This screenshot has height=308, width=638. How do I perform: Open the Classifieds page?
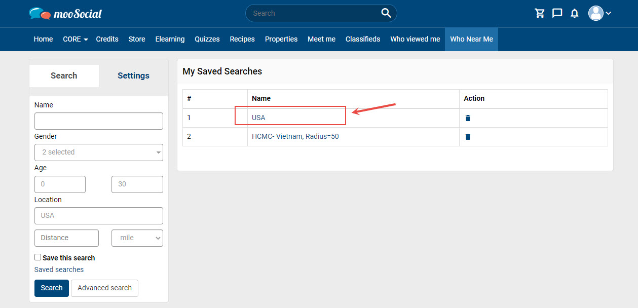point(363,39)
